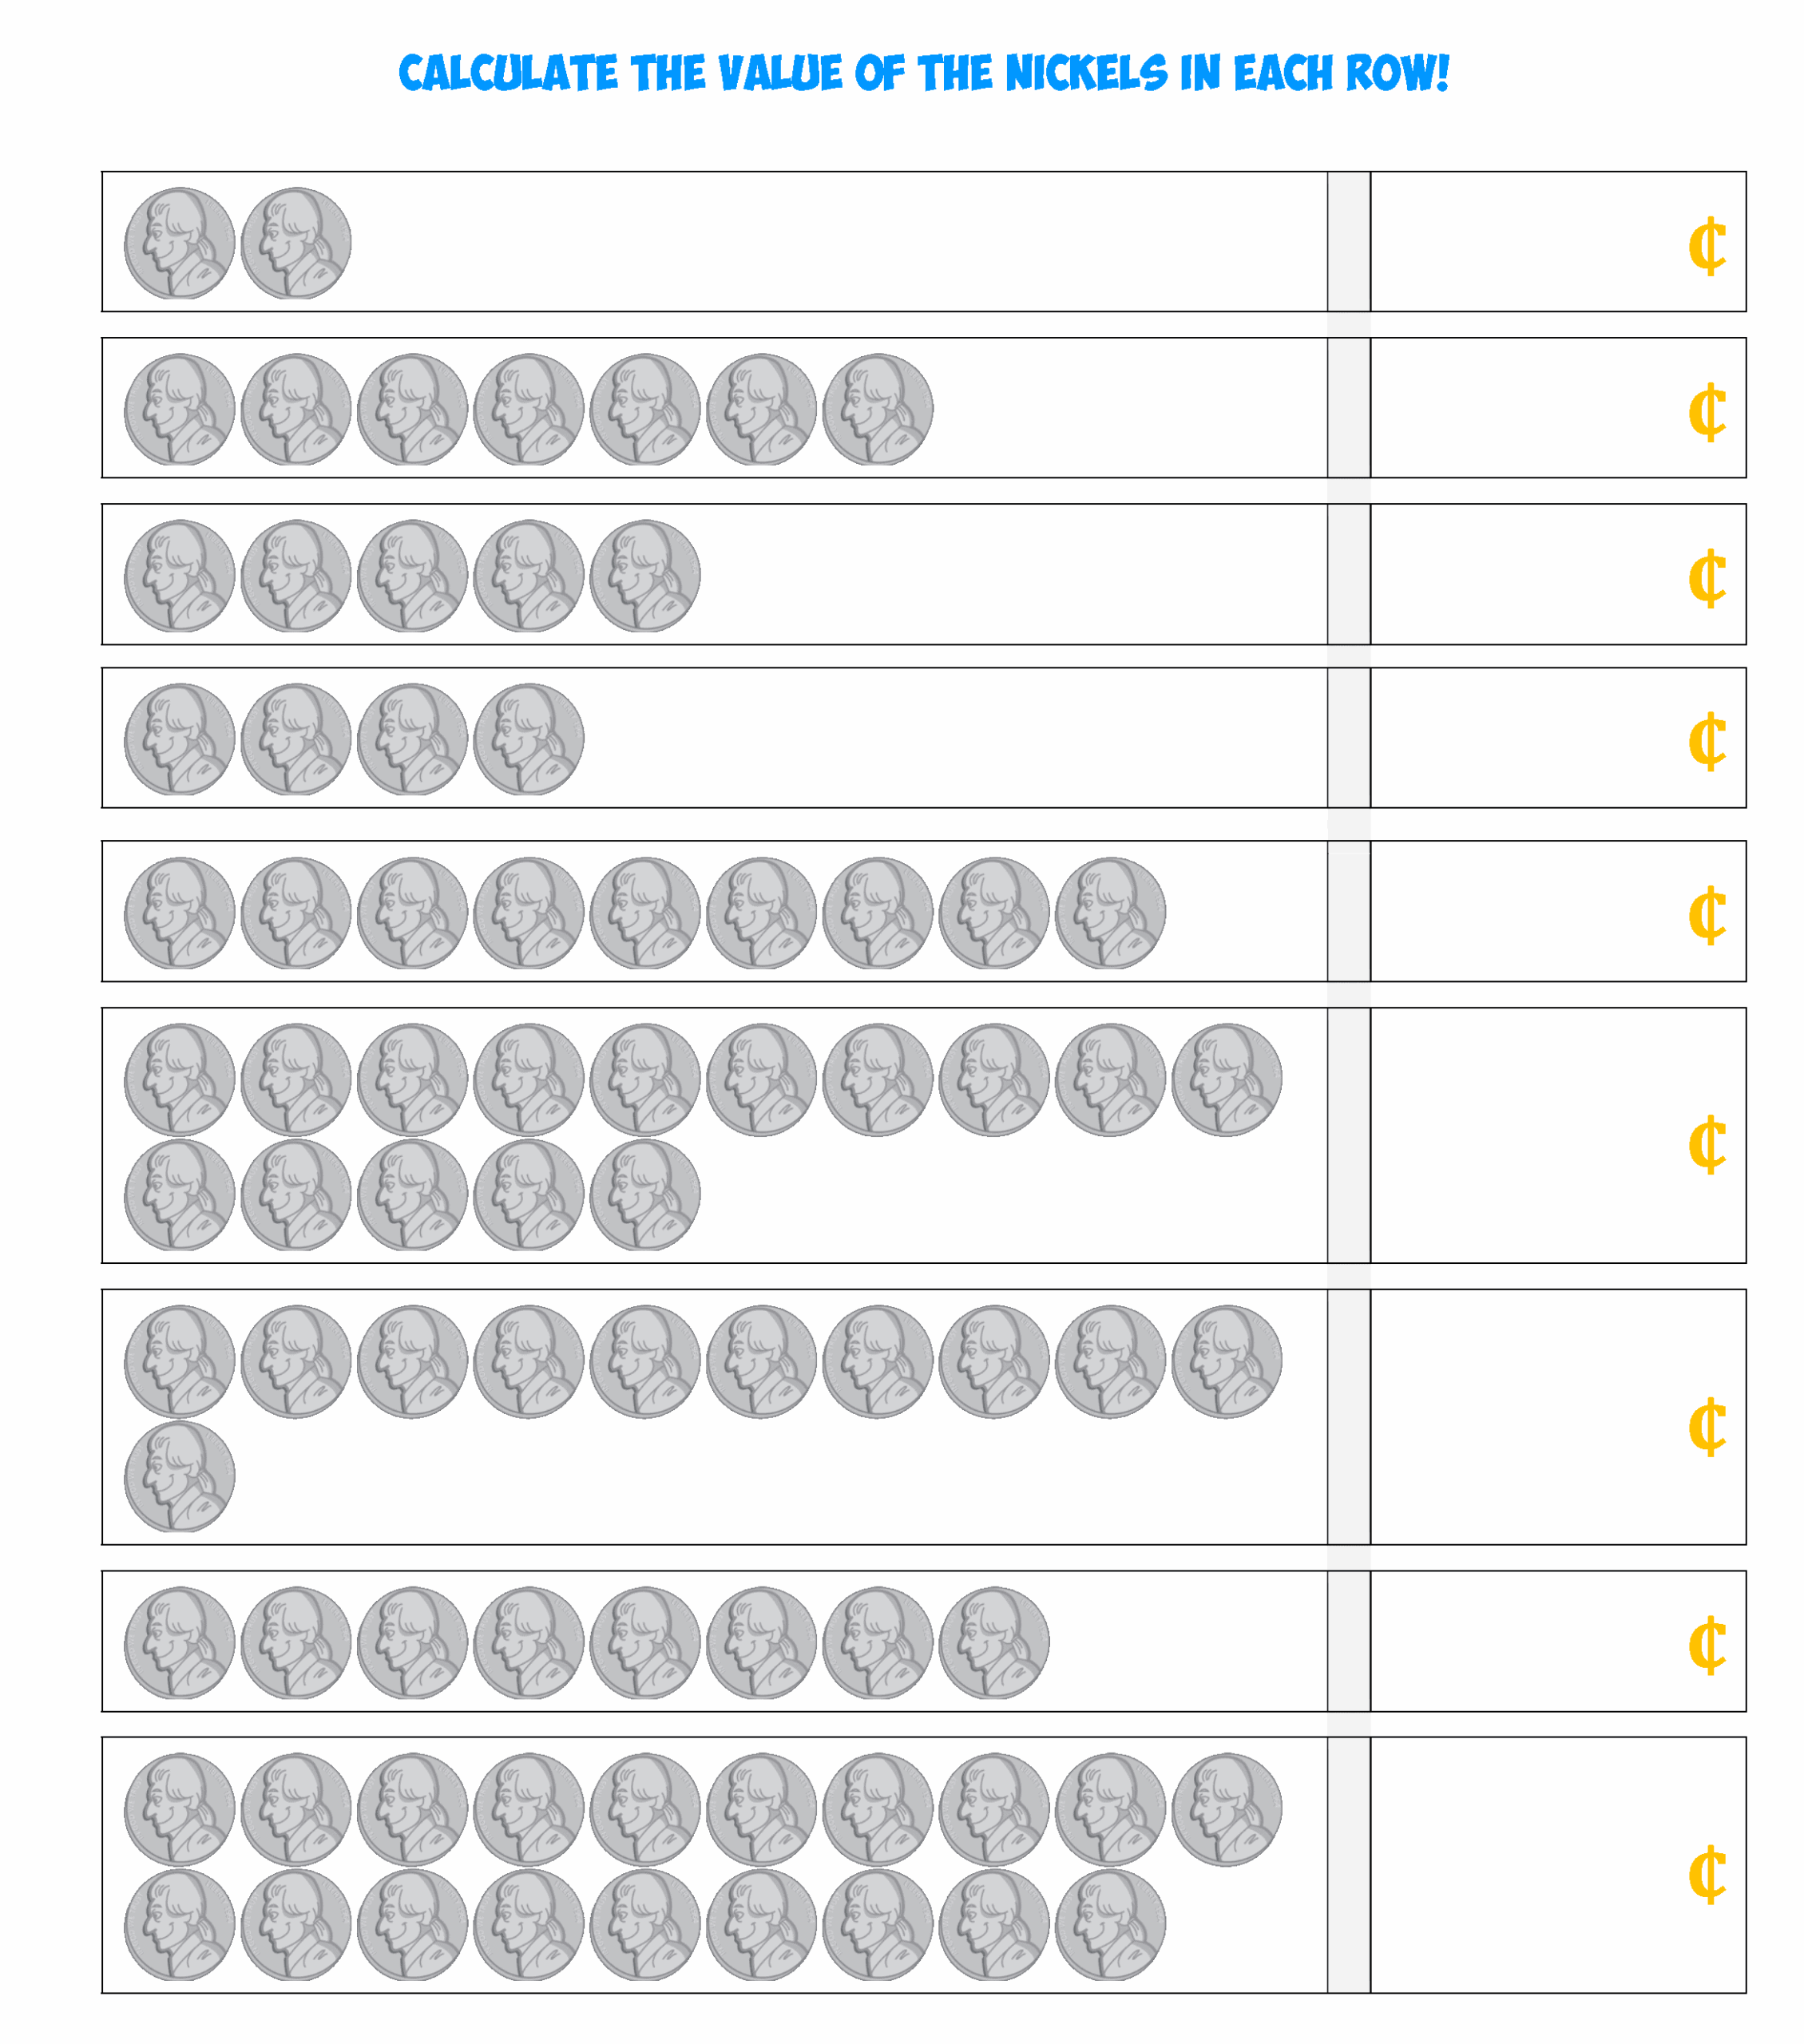
Task: Click the blue worksheet title text
Action: (923, 73)
